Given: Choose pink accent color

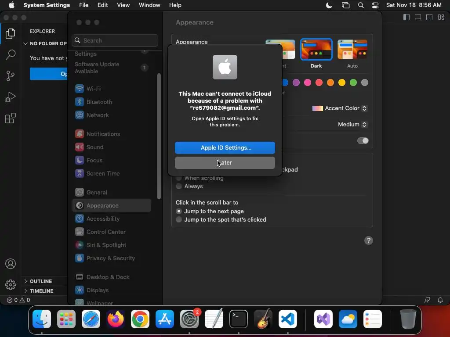Looking at the screenshot, I should 307,82.
